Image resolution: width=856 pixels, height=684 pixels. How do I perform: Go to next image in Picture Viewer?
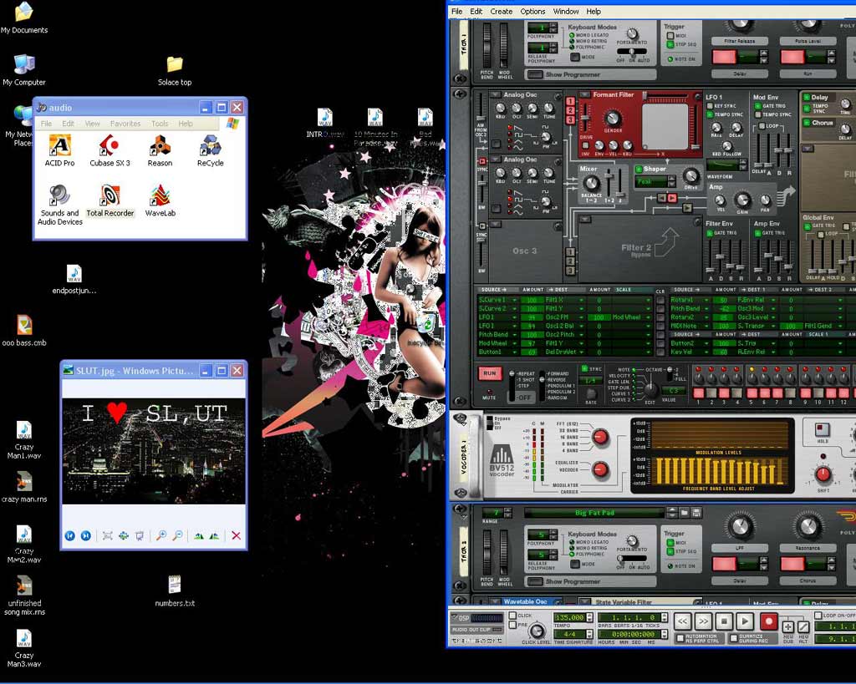pos(86,535)
